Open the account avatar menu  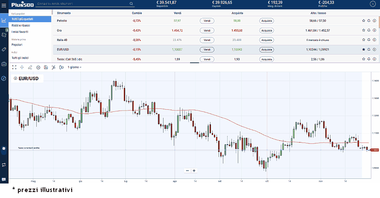pyautogui.click(x=372, y=4)
